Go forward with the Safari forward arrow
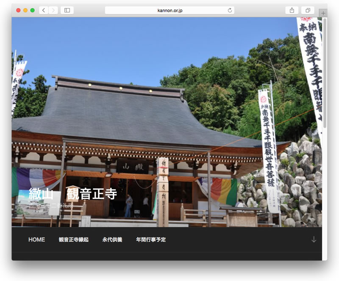The width and height of the screenshot is (339, 281). click(53, 10)
